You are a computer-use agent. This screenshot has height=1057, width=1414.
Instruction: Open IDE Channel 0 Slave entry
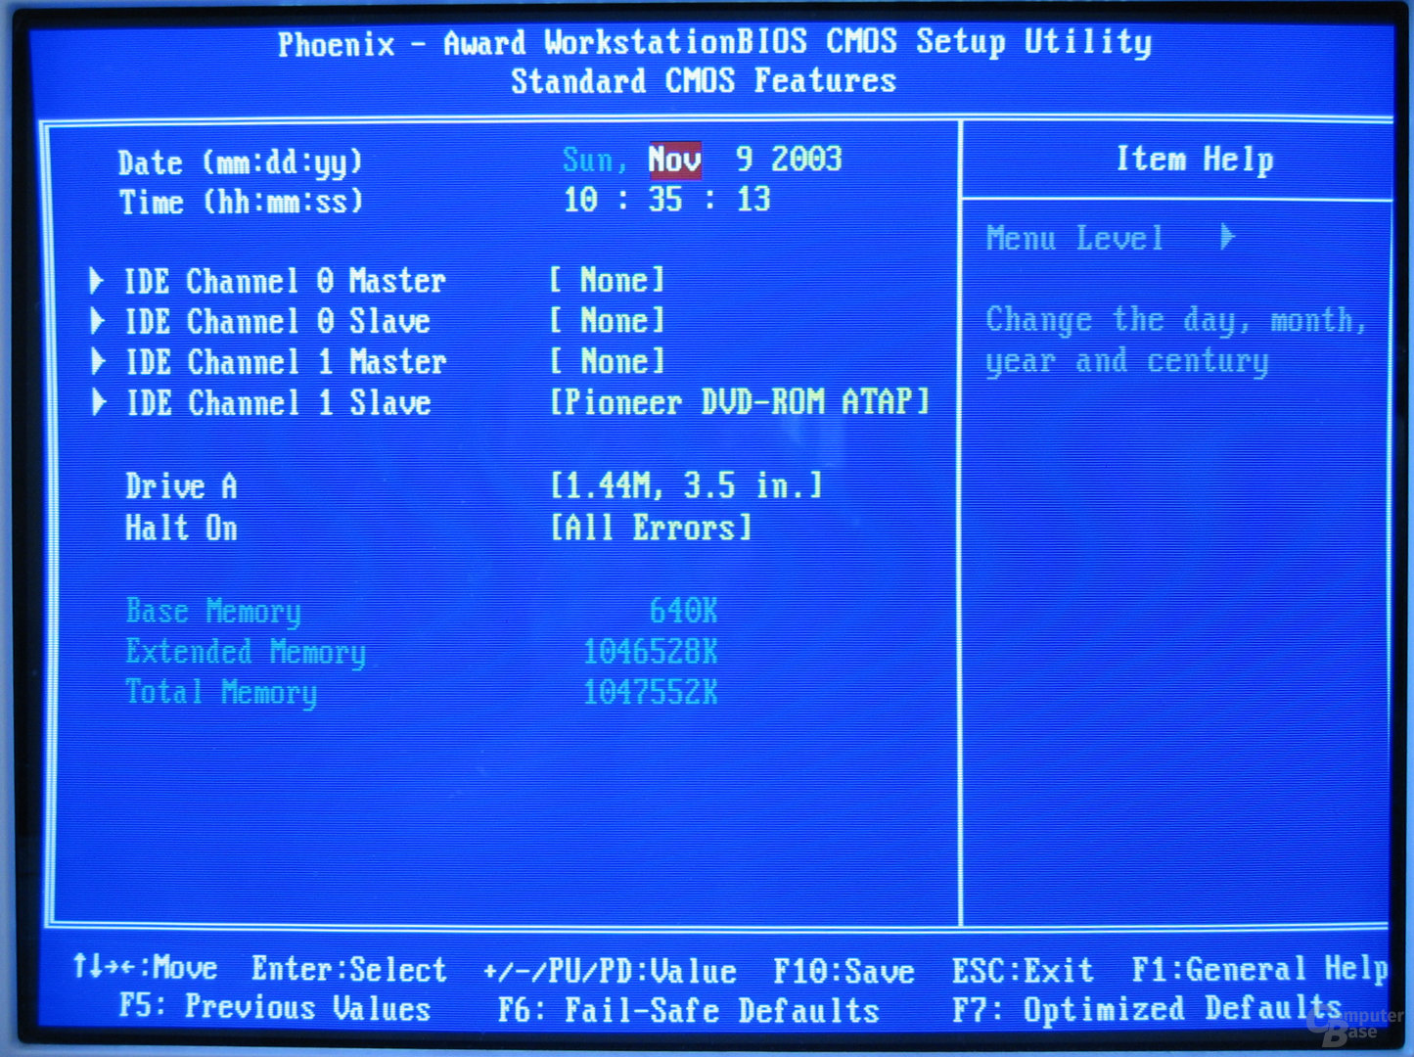point(278,322)
